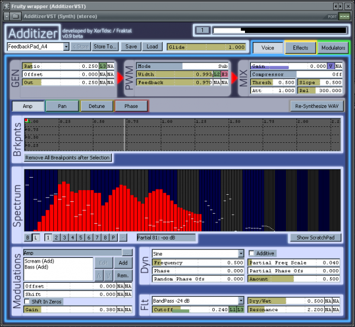Click the Compressor Off selector
This screenshot has height=327, width=355.
[x=296, y=74]
